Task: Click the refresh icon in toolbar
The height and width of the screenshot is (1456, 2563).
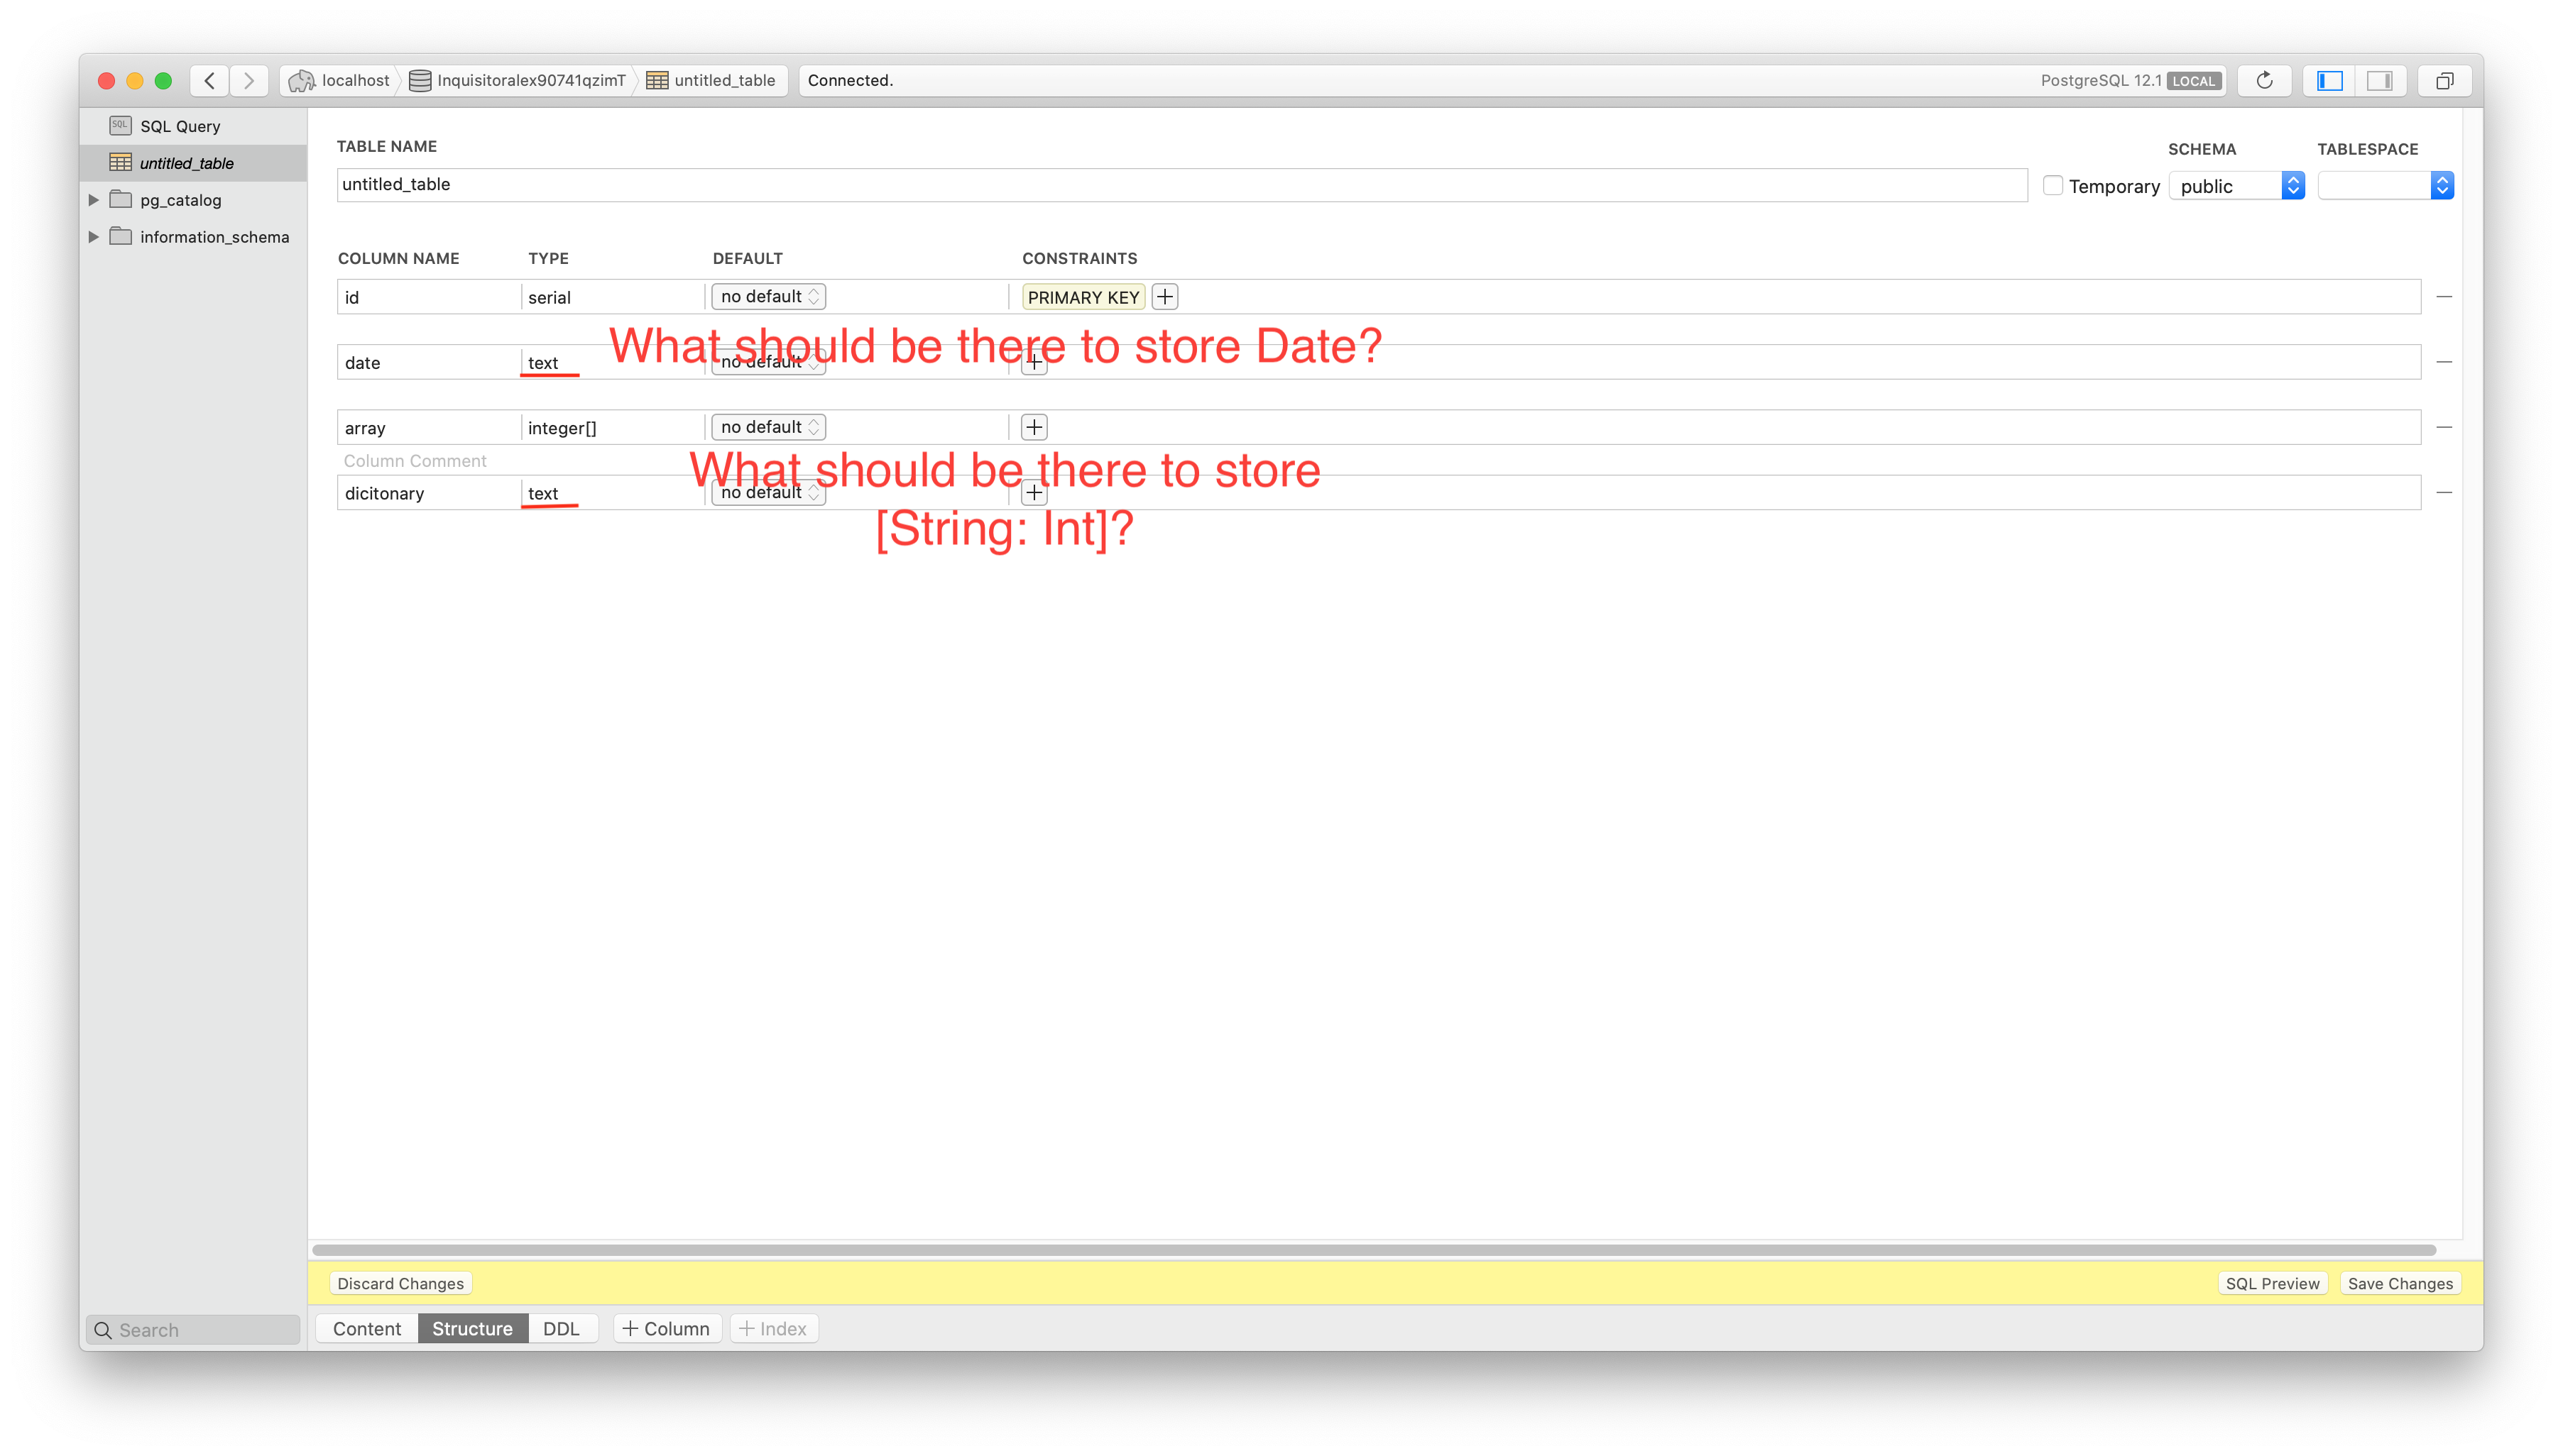Action: (x=2264, y=80)
